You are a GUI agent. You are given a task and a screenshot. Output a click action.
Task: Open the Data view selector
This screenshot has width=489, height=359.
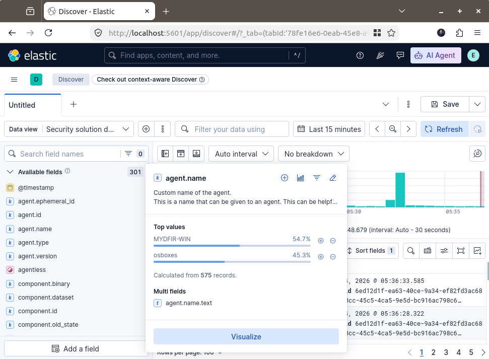69,129
